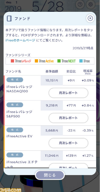
Task: Click the blue iFree series legend
Action: coord(84,61)
